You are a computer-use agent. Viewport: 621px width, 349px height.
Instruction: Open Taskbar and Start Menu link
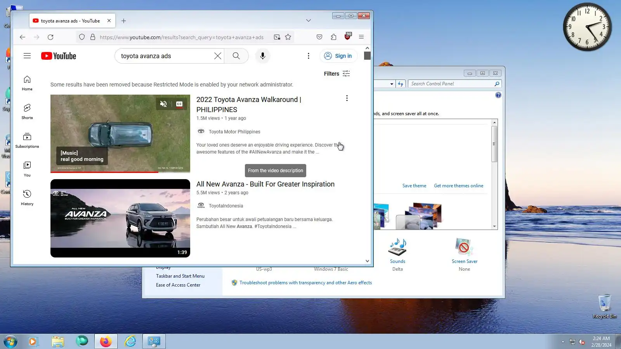click(x=180, y=276)
